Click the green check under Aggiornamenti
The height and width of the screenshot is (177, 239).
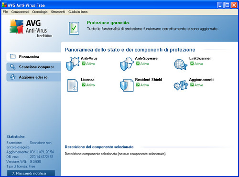(x=192, y=85)
